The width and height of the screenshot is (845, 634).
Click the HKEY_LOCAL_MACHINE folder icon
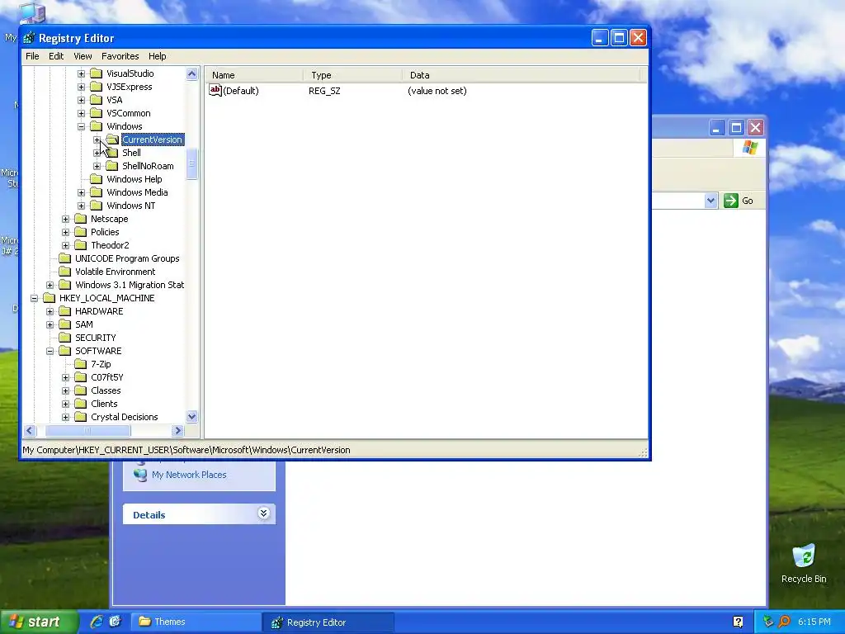(x=49, y=298)
